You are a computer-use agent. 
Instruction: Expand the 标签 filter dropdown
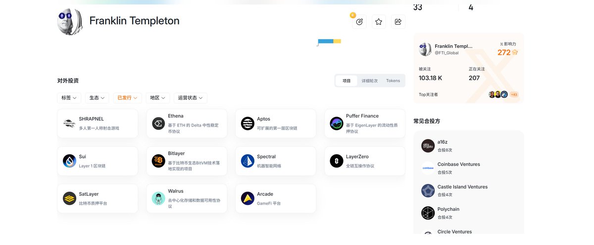pyautogui.click(x=69, y=98)
